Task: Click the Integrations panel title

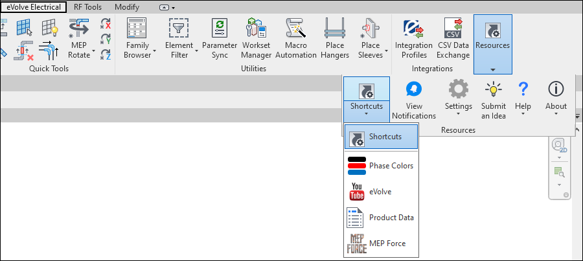Action: tap(432, 69)
